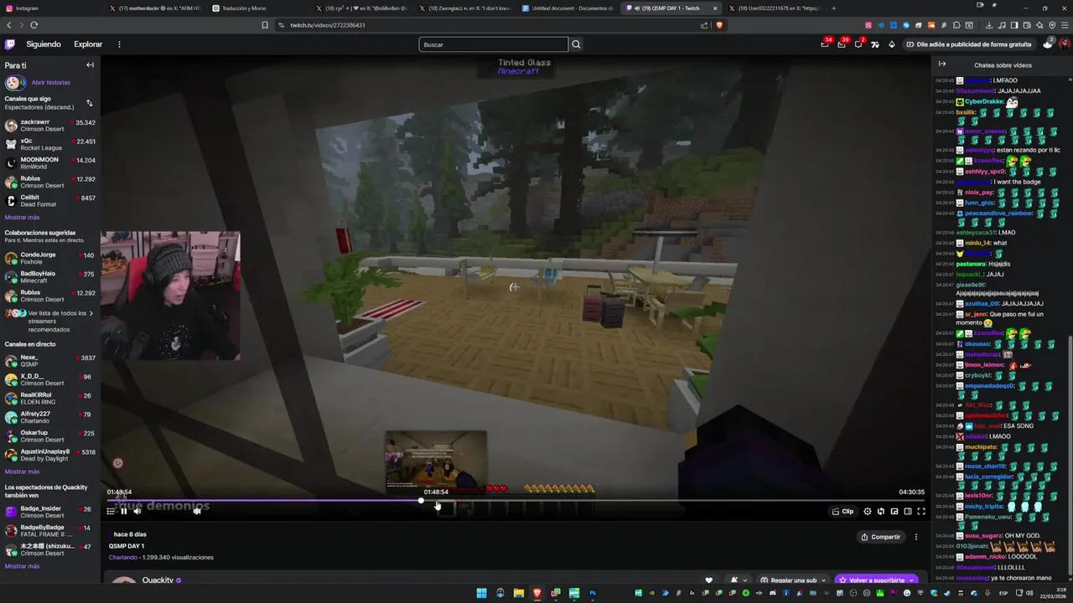Open the three-dot menu beside Explorar
The width and height of the screenshot is (1073, 603).
(119, 44)
